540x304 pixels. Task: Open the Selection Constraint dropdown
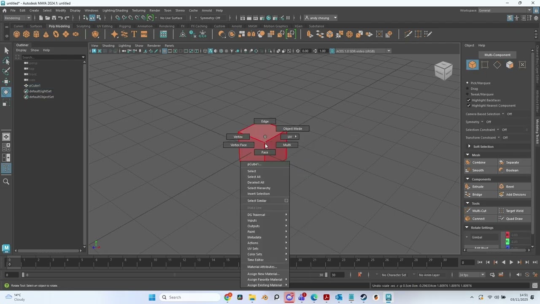pyautogui.click(x=498, y=130)
